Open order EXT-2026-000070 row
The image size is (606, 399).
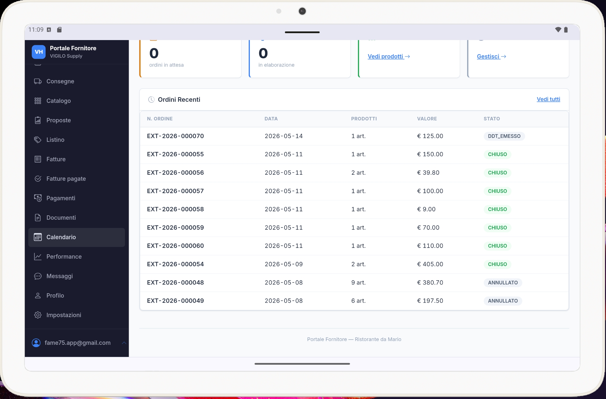tap(354, 136)
